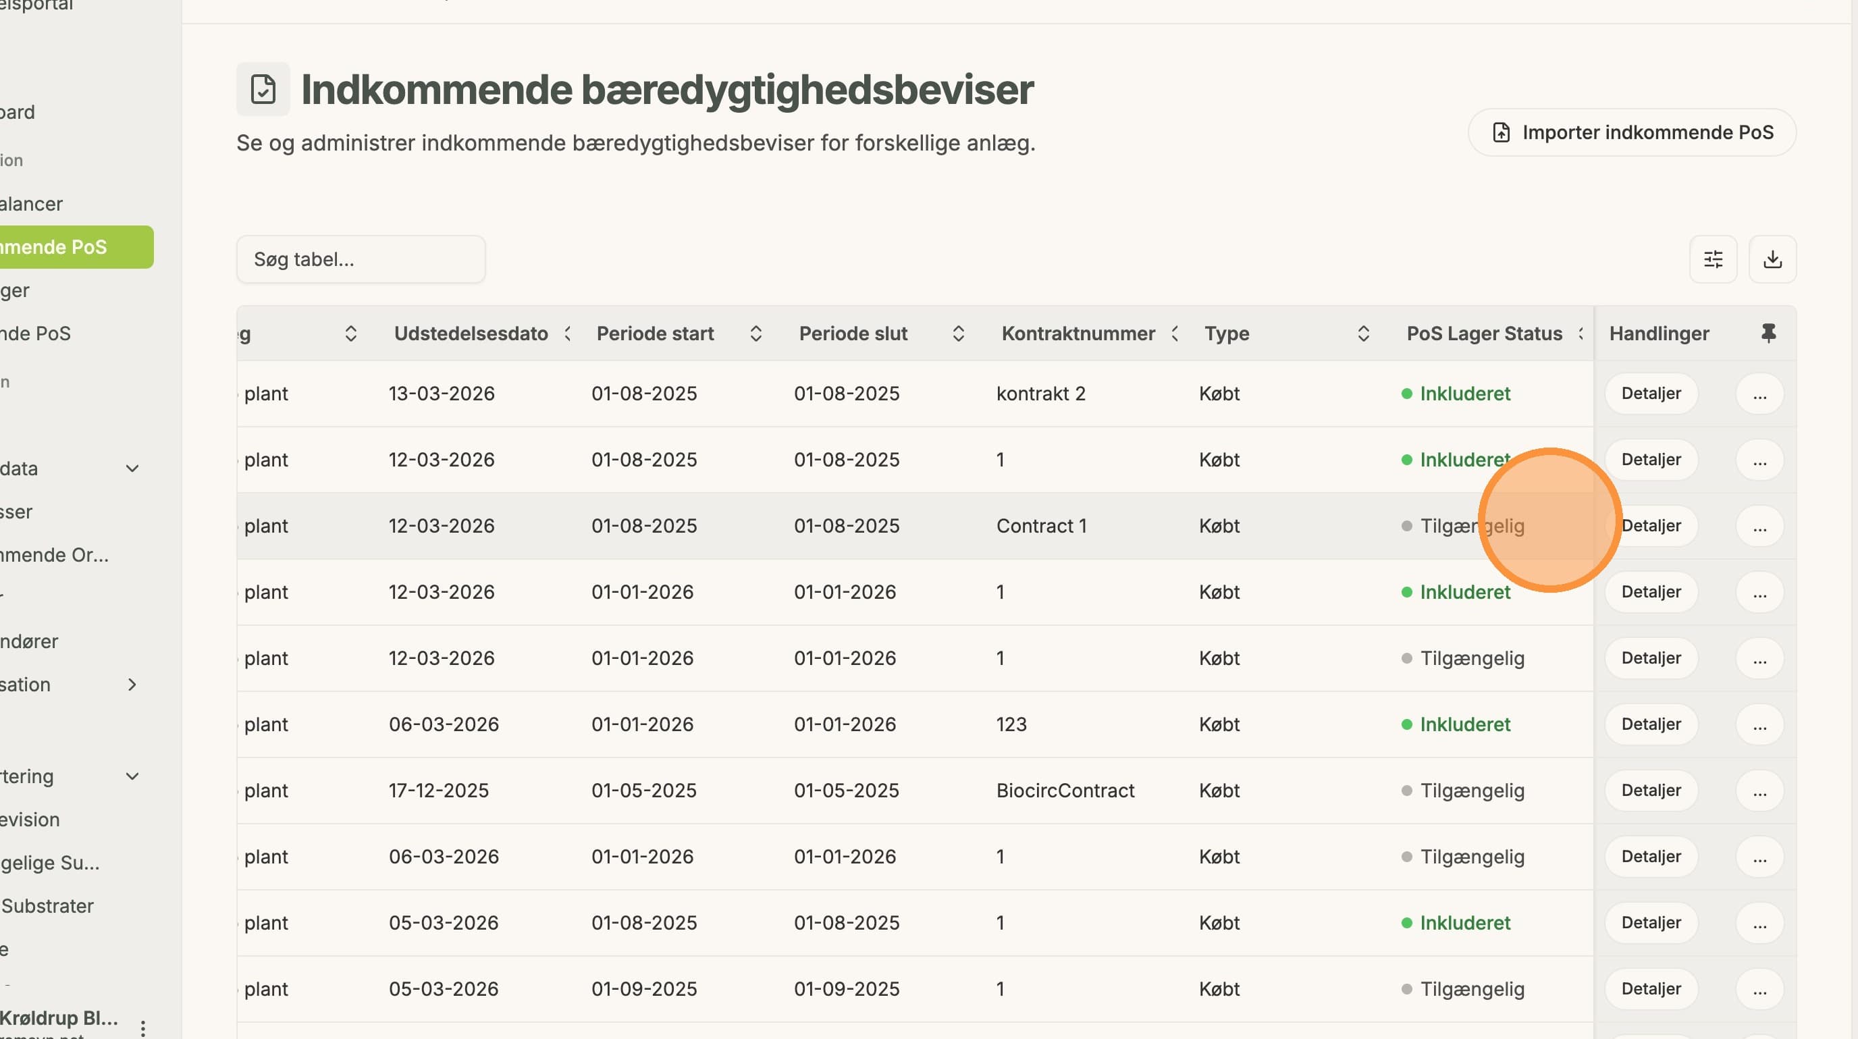Click 01-05-2025 Periode start cell
This screenshot has height=1039, width=1858.
[643, 791]
